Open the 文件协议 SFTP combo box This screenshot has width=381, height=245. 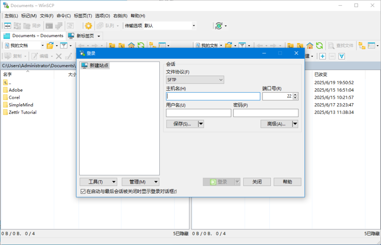tap(195, 80)
